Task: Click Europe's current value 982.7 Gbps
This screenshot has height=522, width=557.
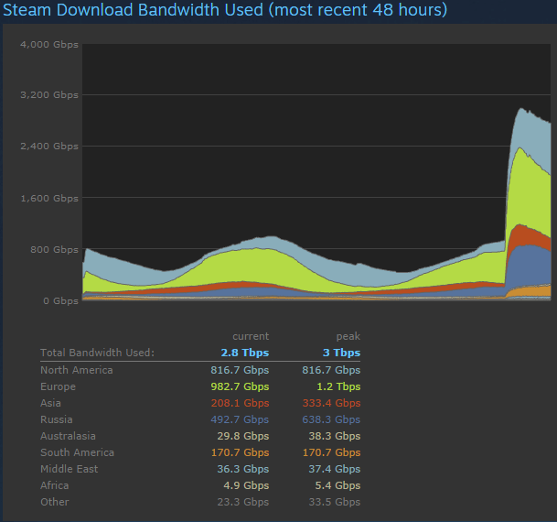Action: tap(240, 386)
